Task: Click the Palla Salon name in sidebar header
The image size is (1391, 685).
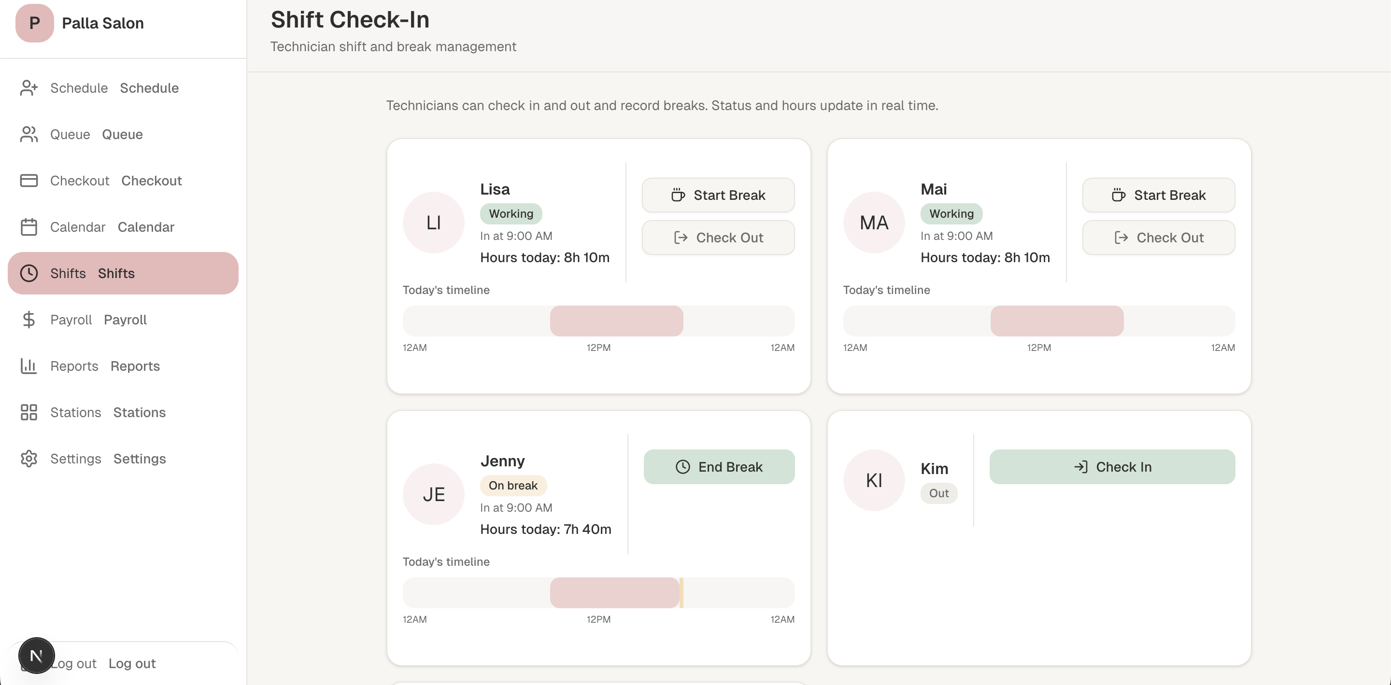Action: [103, 23]
